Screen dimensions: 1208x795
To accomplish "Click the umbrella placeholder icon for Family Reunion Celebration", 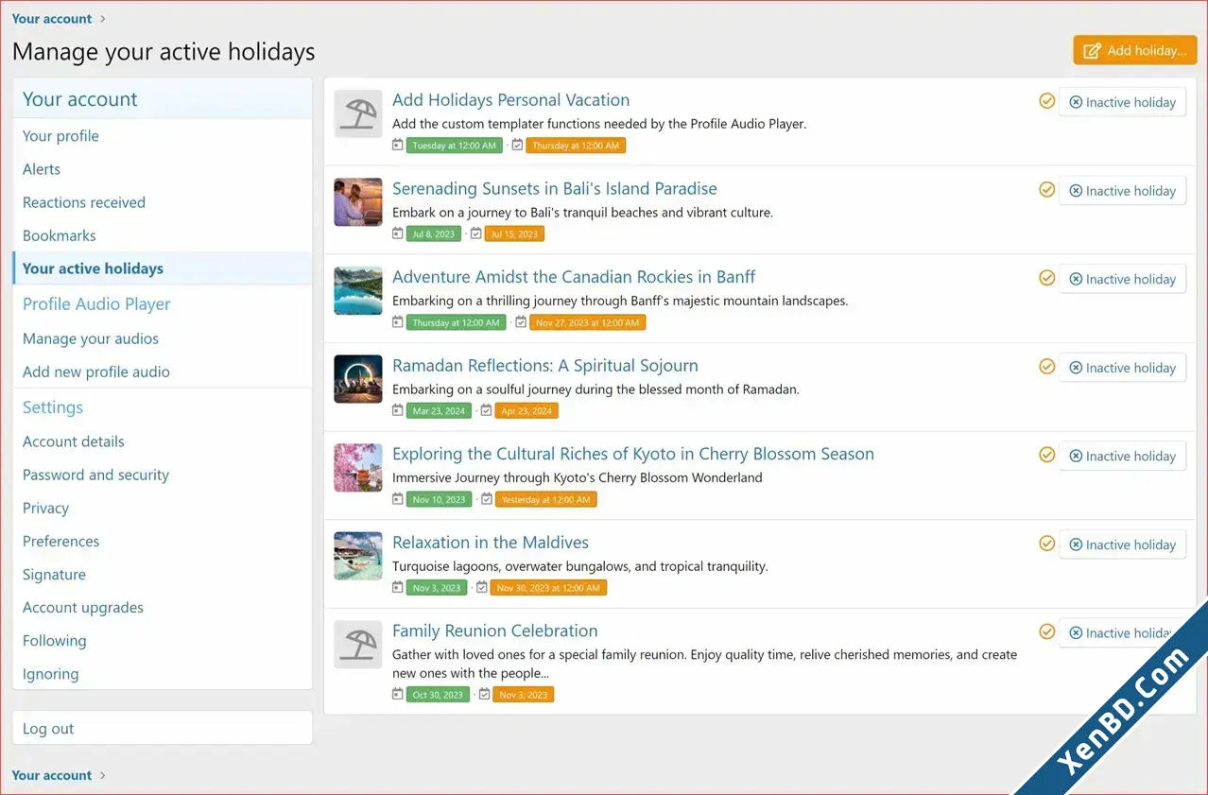I will point(358,645).
